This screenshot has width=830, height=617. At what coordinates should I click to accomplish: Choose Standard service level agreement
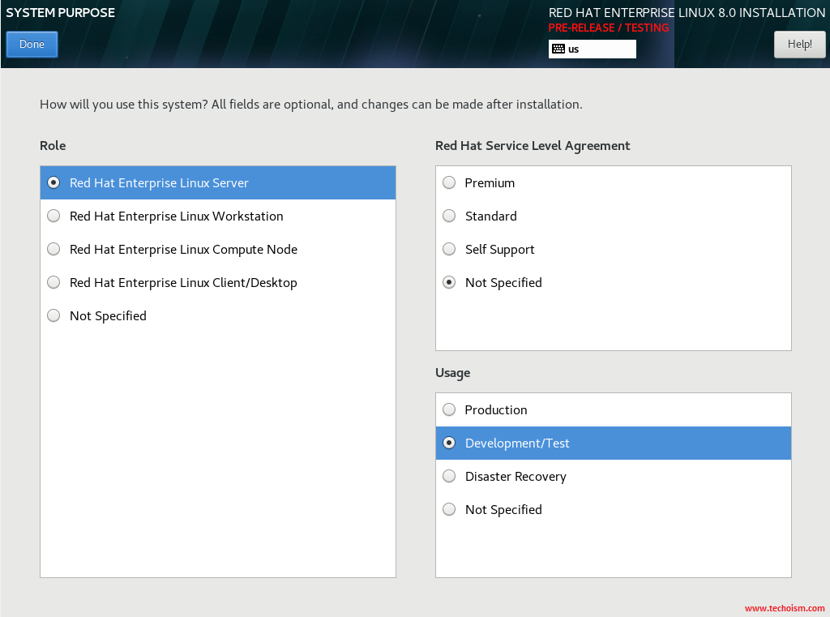[x=614, y=216]
